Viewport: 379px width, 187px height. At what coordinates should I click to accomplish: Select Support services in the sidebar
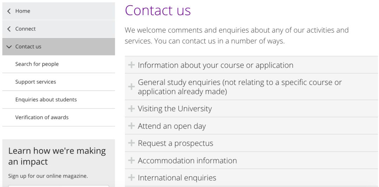(35, 82)
